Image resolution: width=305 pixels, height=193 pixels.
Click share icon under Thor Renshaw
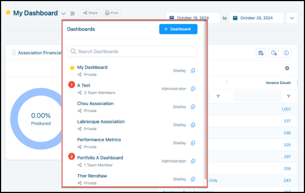point(80,183)
